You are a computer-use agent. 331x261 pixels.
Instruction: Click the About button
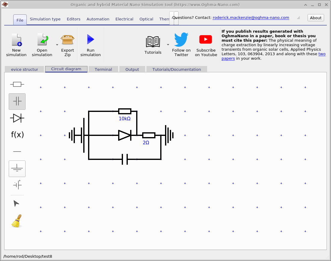[x=315, y=18]
